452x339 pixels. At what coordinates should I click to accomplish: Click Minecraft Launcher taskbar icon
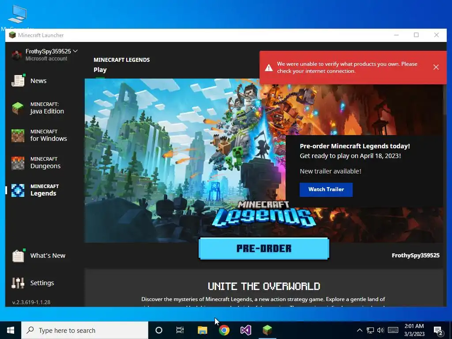tap(267, 330)
